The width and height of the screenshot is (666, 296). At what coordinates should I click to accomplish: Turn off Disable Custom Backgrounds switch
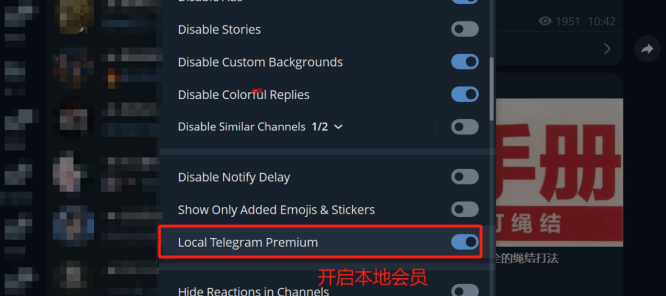click(x=465, y=62)
